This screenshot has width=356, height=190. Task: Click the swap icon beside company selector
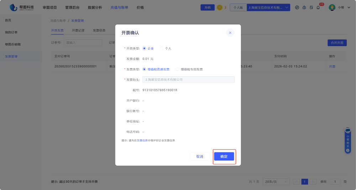[297, 7]
